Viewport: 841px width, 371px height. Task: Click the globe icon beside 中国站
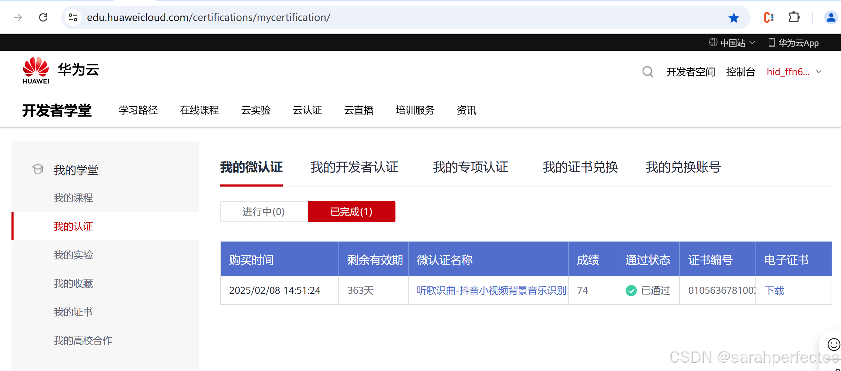point(713,42)
